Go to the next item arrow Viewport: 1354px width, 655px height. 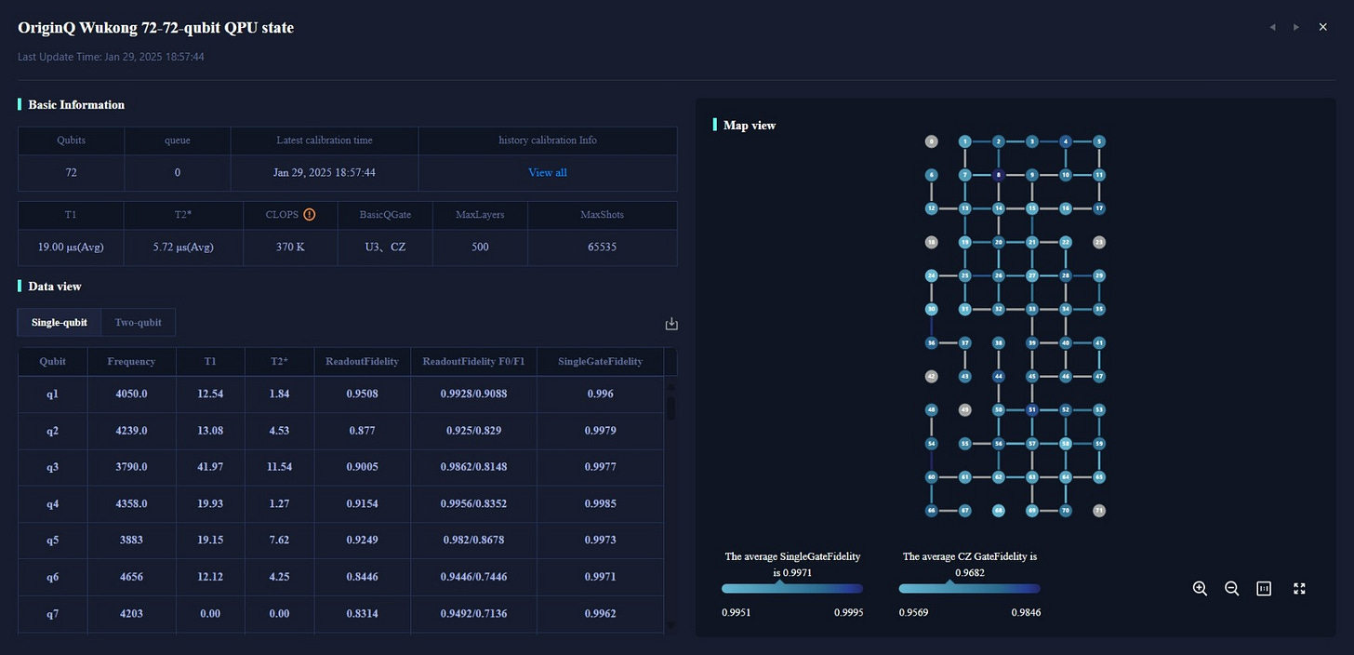pos(1296,27)
